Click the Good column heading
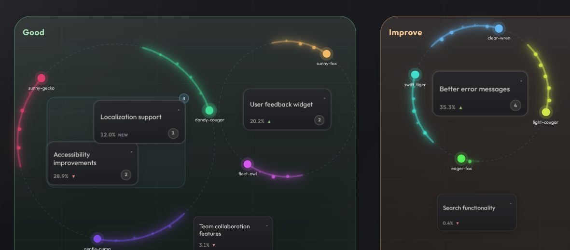570x250 pixels. point(33,32)
